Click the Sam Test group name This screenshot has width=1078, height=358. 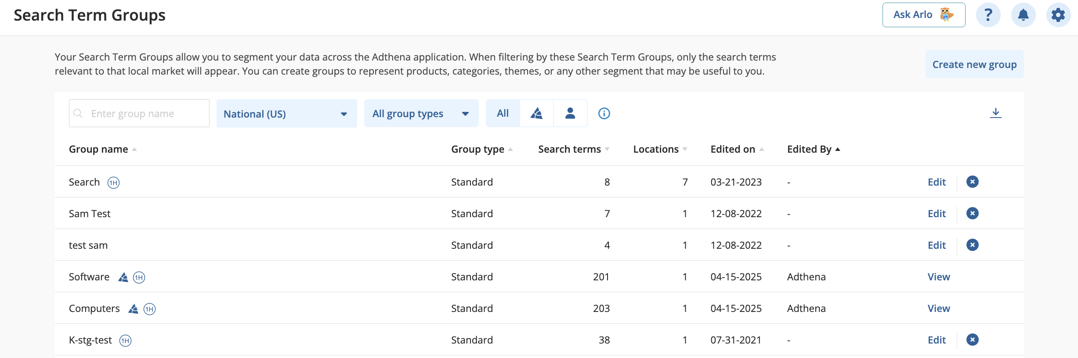click(x=90, y=214)
